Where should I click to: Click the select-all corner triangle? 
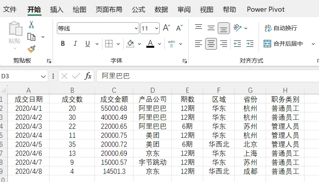(4, 90)
